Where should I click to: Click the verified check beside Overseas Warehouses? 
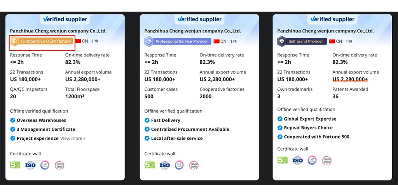pos(13,120)
